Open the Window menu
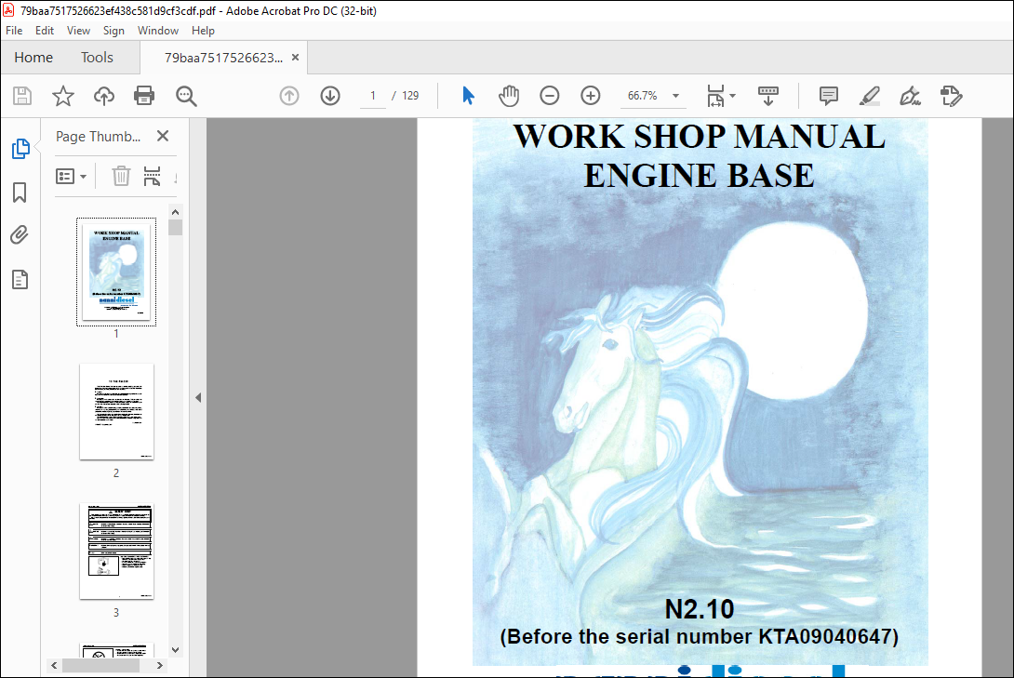The height and width of the screenshot is (678, 1014). tap(158, 31)
